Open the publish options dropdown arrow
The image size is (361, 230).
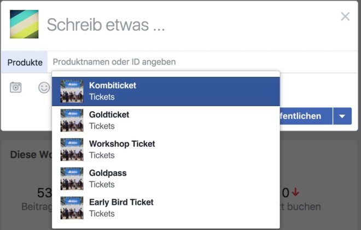pos(342,116)
